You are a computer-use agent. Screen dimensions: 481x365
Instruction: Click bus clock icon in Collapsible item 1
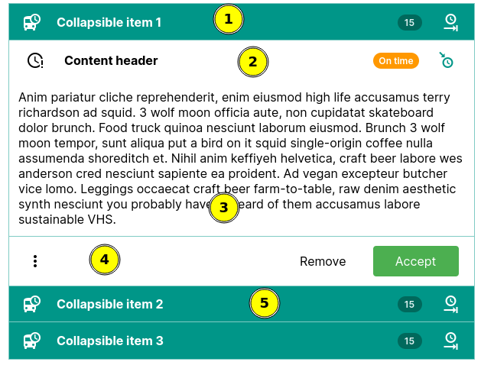(x=32, y=22)
